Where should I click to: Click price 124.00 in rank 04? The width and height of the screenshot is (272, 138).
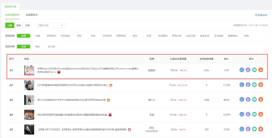pyautogui.click(x=226, y=115)
